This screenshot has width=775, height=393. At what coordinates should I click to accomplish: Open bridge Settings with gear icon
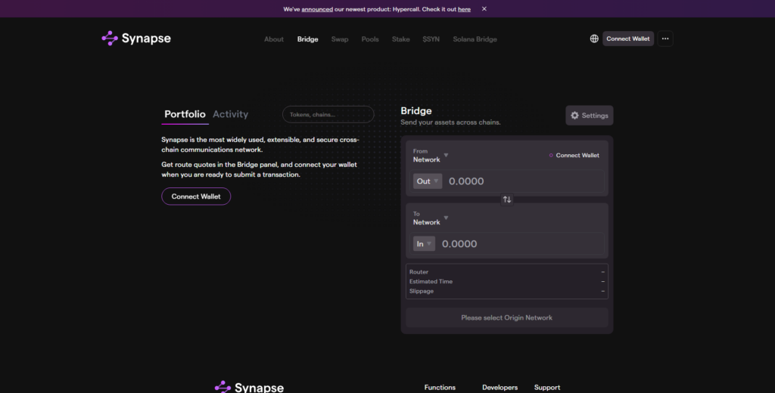(x=589, y=116)
